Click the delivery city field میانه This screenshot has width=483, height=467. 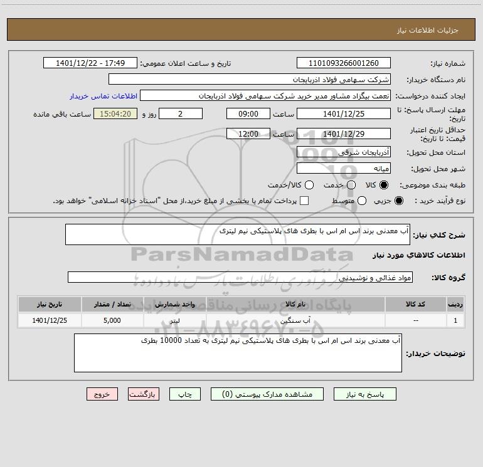coord(344,169)
